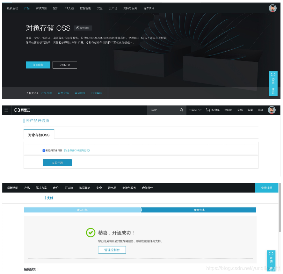Click the 管理控制台 button
Viewport: 283px width, 274px height.
tap(112, 250)
